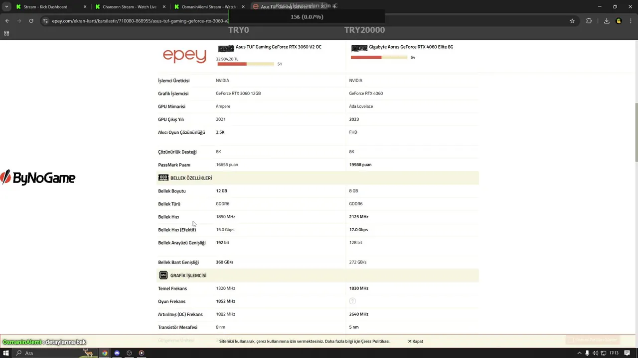Screen dimensions: 638x358
Task: Open the microphone tray icon
Action: tap(587, 353)
